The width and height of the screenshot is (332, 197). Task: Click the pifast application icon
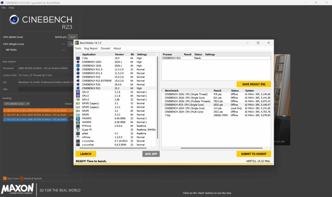78,133
